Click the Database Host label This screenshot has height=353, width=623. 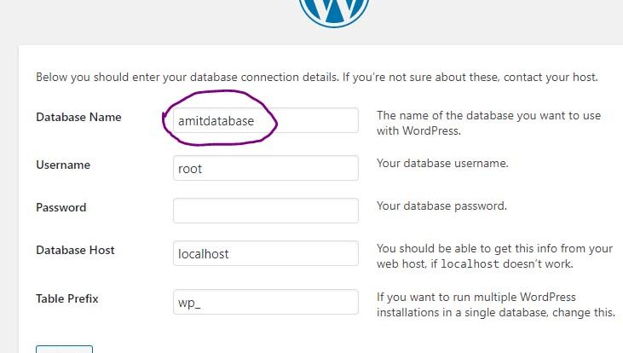click(76, 250)
